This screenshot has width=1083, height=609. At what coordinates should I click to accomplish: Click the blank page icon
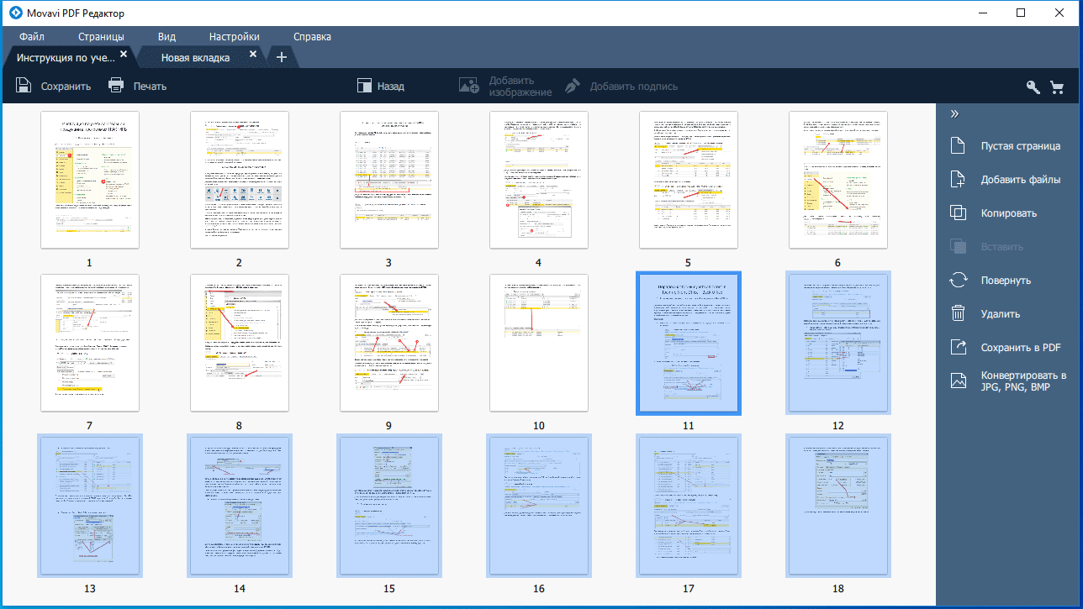(x=958, y=146)
